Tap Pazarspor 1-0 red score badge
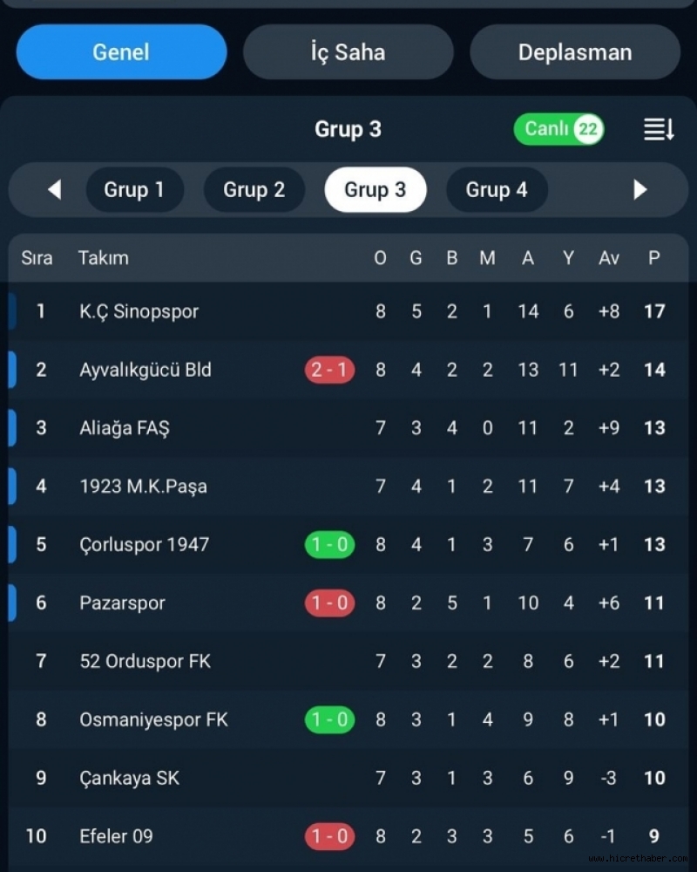Viewport: 697px width, 872px height. [x=329, y=603]
